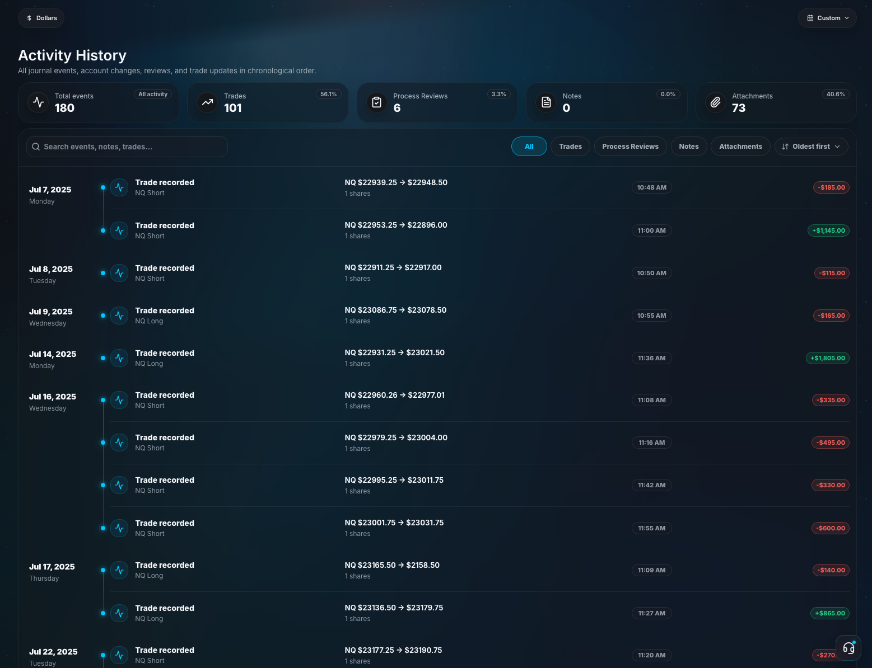Click pulse icon of 11:42 AM trade
This screenshot has width=872, height=668.
[x=119, y=485]
